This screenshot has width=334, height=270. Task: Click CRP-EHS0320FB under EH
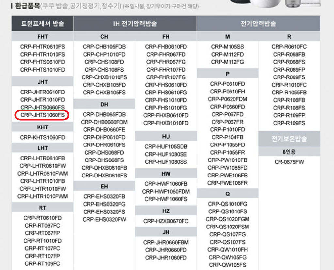(104, 197)
